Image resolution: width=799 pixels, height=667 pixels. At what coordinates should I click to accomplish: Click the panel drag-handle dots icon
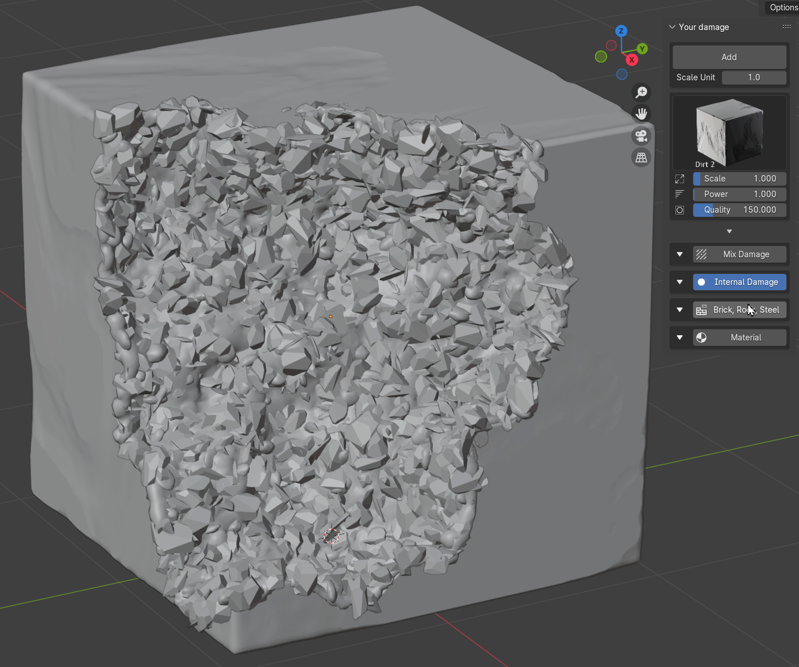[x=786, y=27]
